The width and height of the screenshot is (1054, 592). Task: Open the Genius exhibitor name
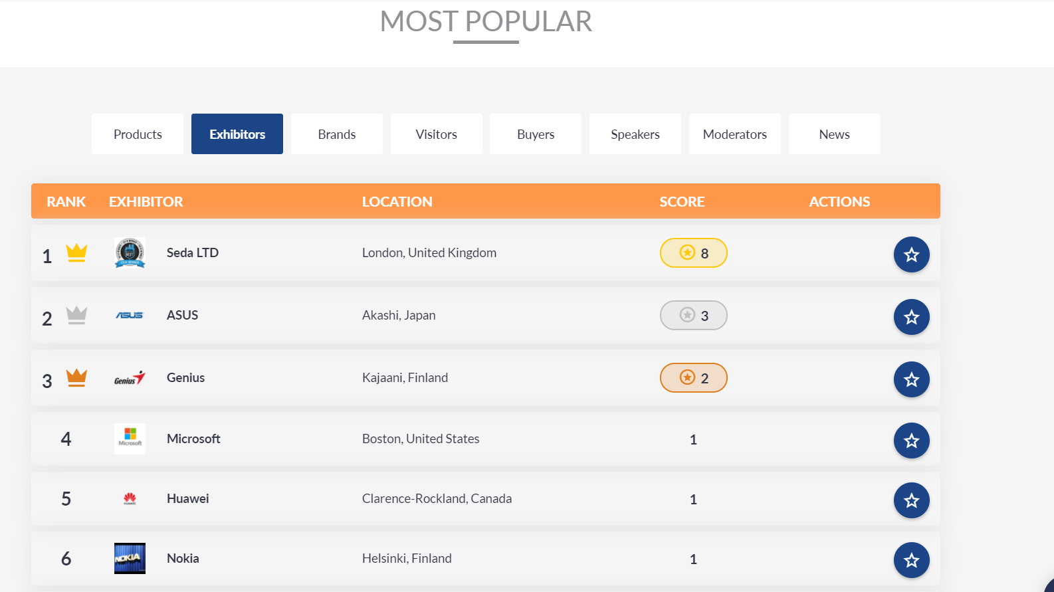185,377
